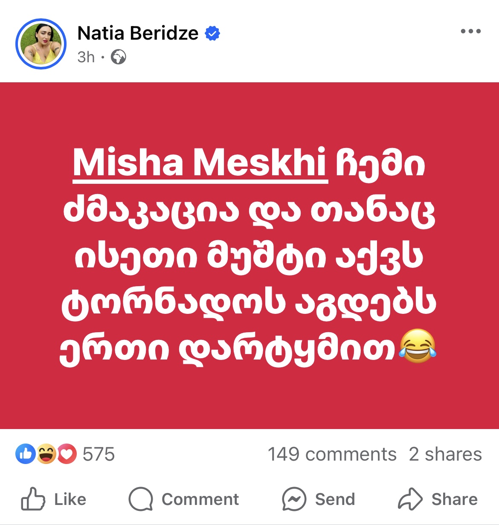
Task: Open the 575 reactions count
Action: pyautogui.click(x=99, y=455)
